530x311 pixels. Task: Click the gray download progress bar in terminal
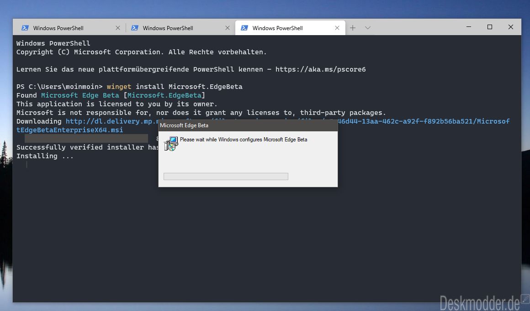[x=86, y=139]
